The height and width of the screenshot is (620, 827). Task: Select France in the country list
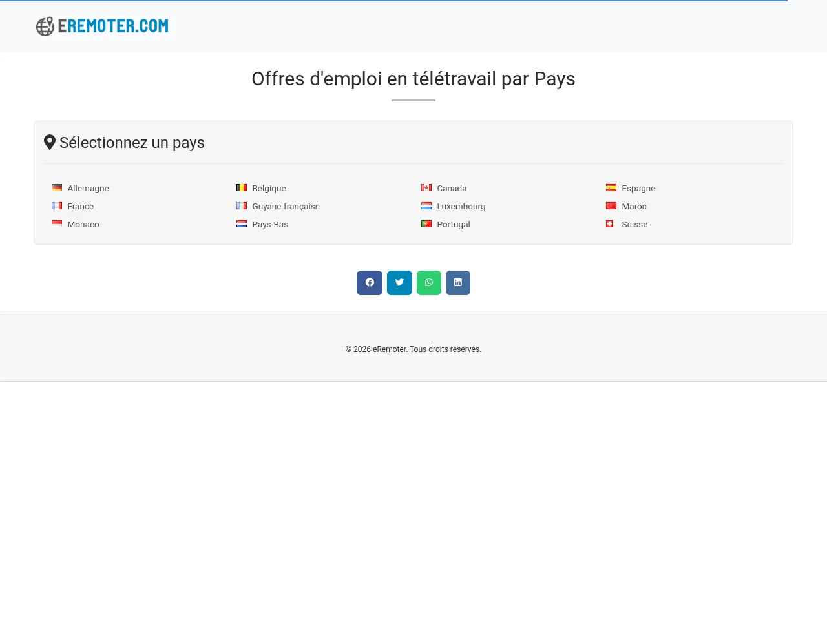pyautogui.click(x=81, y=207)
